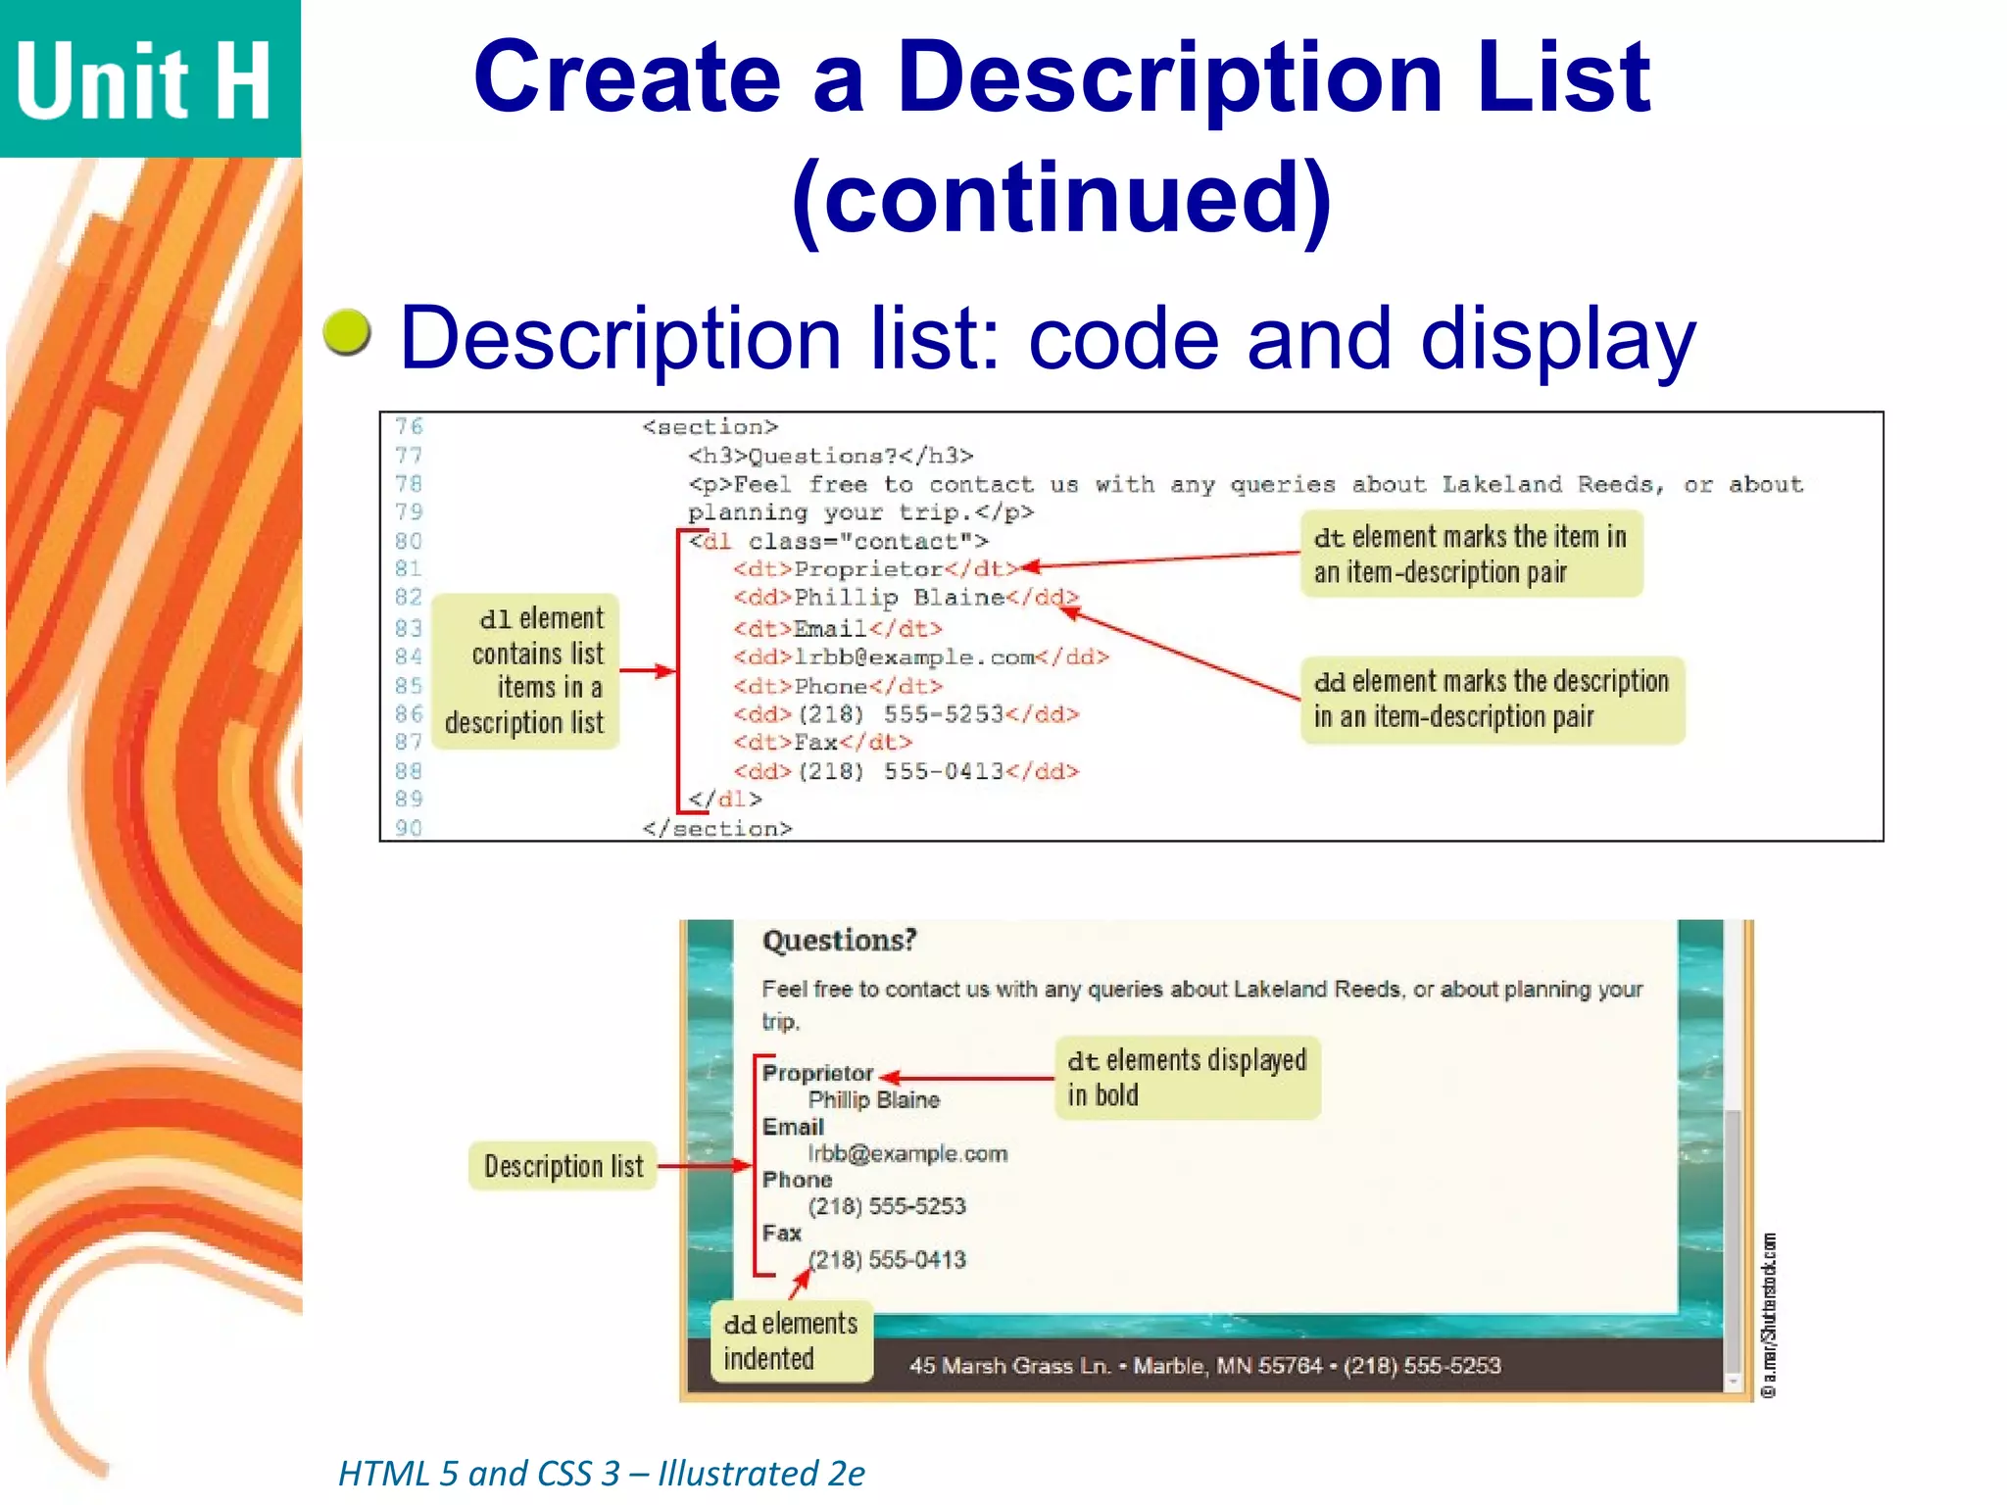This screenshot has height=1505, width=2007.
Task: Click the 'dd elements indented' callout
Action: pyautogui.click(x=791, y=1341)
